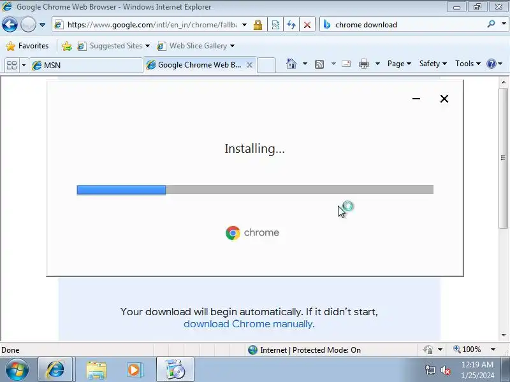Open the Safety menu
This screenshot has width=510, height=382.
433,64
